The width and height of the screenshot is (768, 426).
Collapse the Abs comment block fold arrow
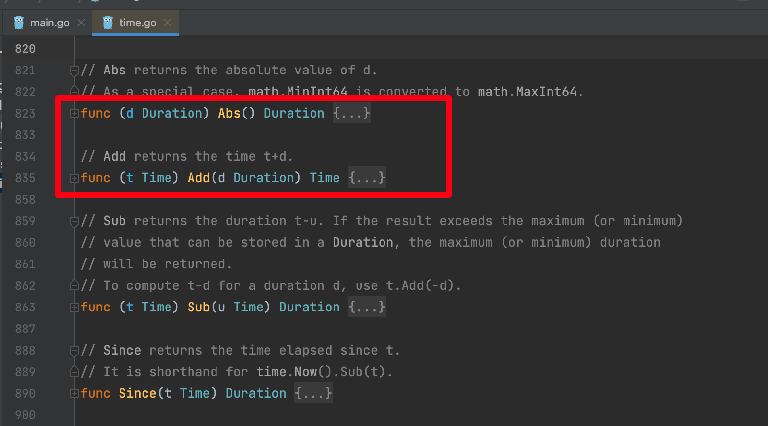click(74, 71)
